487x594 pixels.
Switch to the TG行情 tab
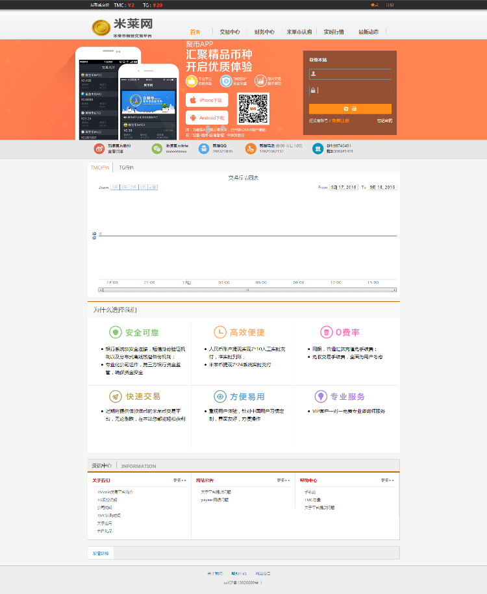tap(126, 167)
